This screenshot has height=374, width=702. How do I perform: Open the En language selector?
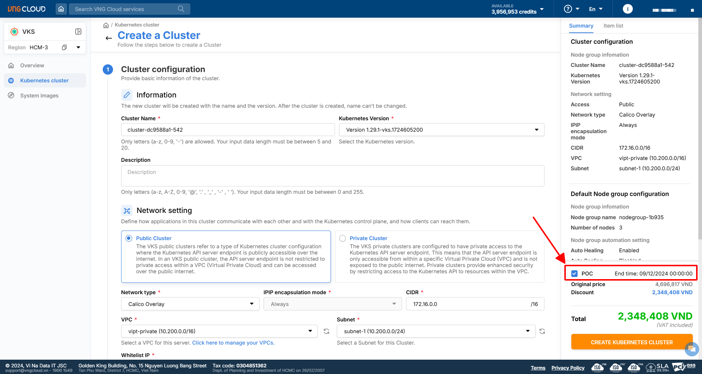coord(595,9)
